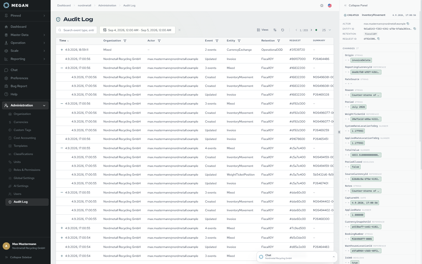Toggle light/dark theme sun icon

click(x=322, y=6)
